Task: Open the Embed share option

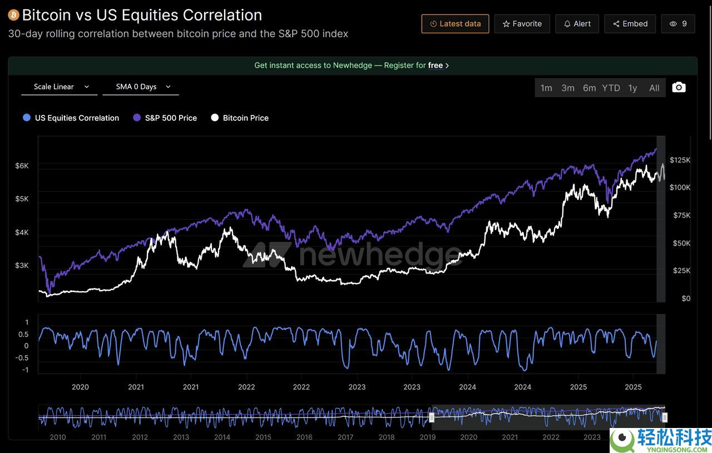Action: [630, 24]
